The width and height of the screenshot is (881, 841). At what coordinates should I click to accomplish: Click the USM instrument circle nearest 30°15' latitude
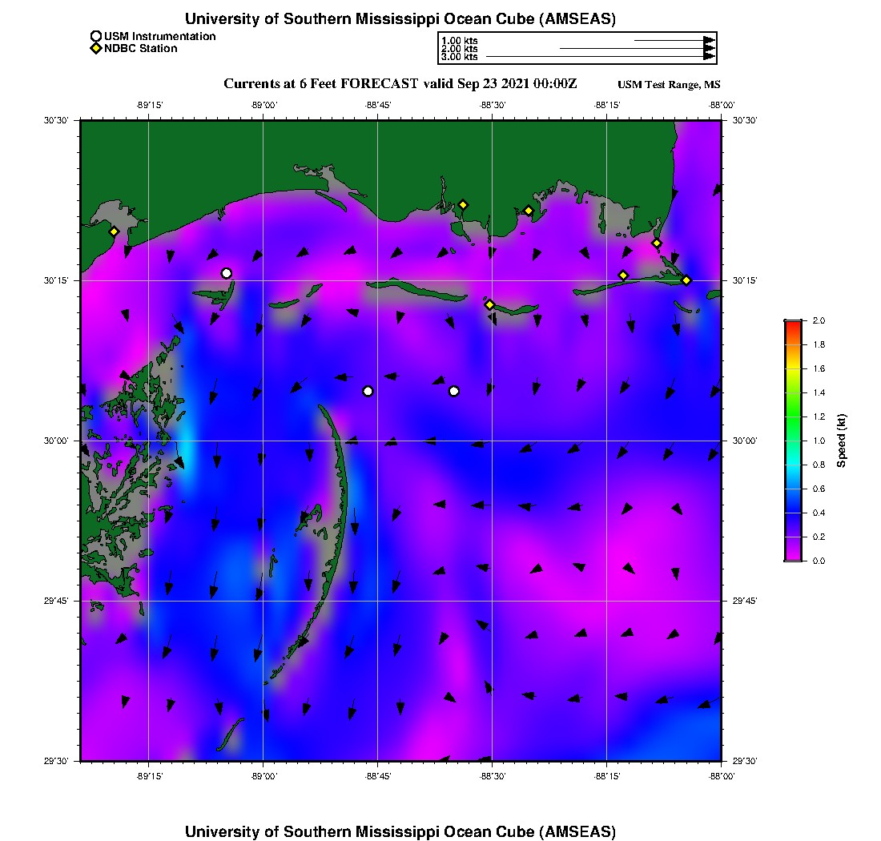coord(227,273)
